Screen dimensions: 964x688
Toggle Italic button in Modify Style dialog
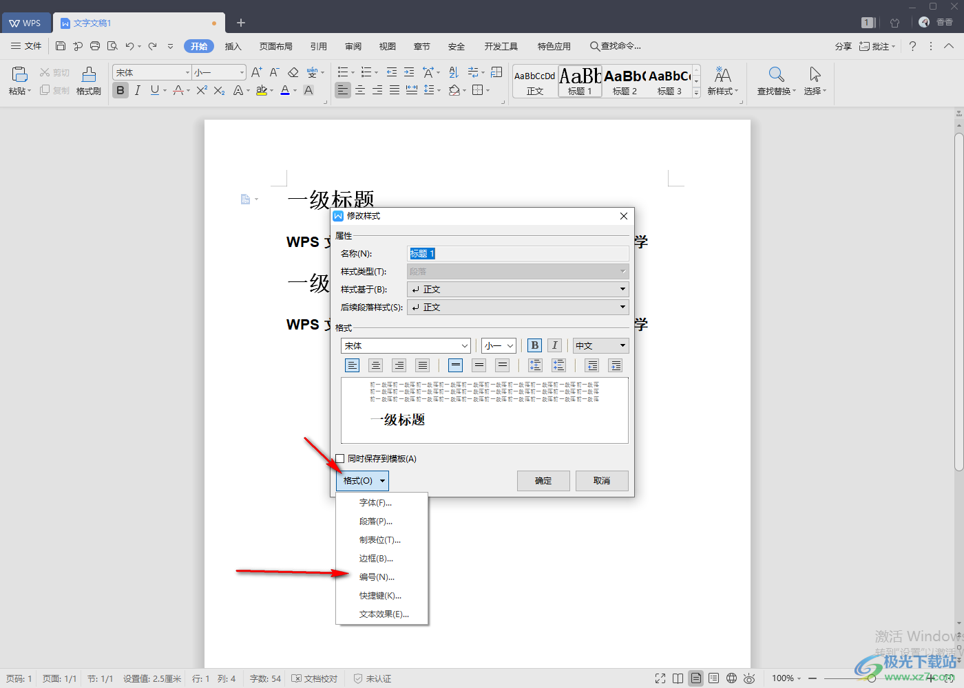[x=555, y=345]
